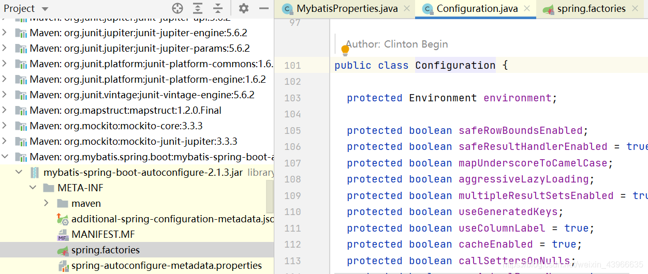Click line number 101 in gutter
648x274 pixels.
point(292,66)
